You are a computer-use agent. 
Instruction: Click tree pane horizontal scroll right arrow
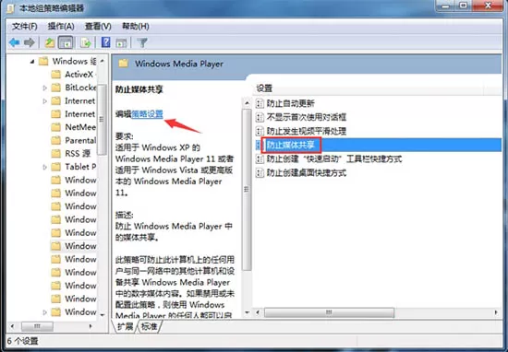point(91,326)
